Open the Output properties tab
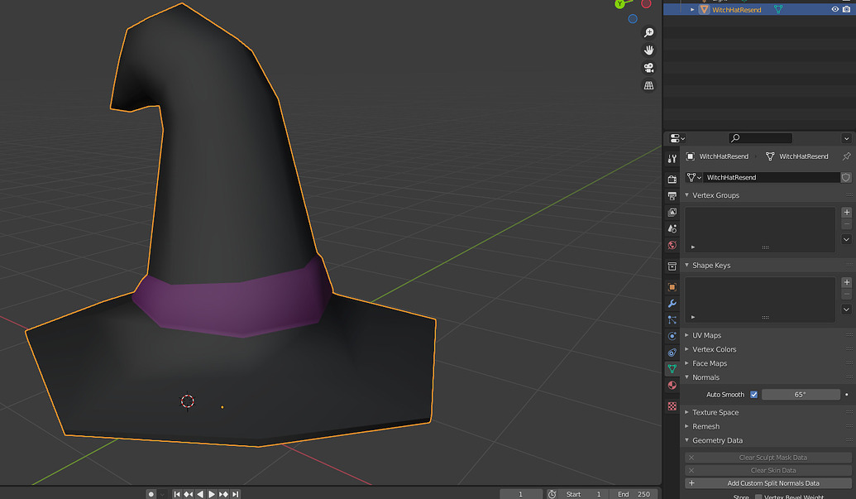This screenshot has height=499, width=856. pyautogui.click(x=672, y=195)
